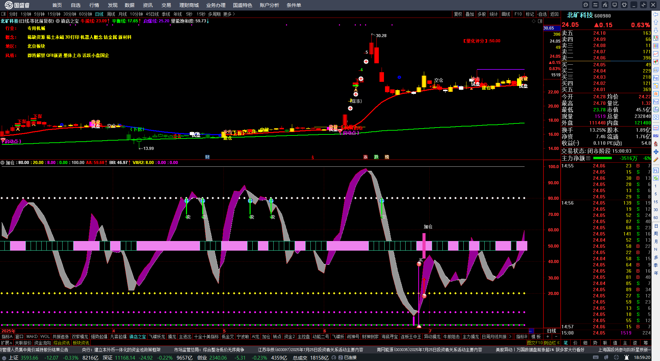Open the line trend chart sidebar icon
This screenshot has height=361, width=660.
tap(656, 54)
